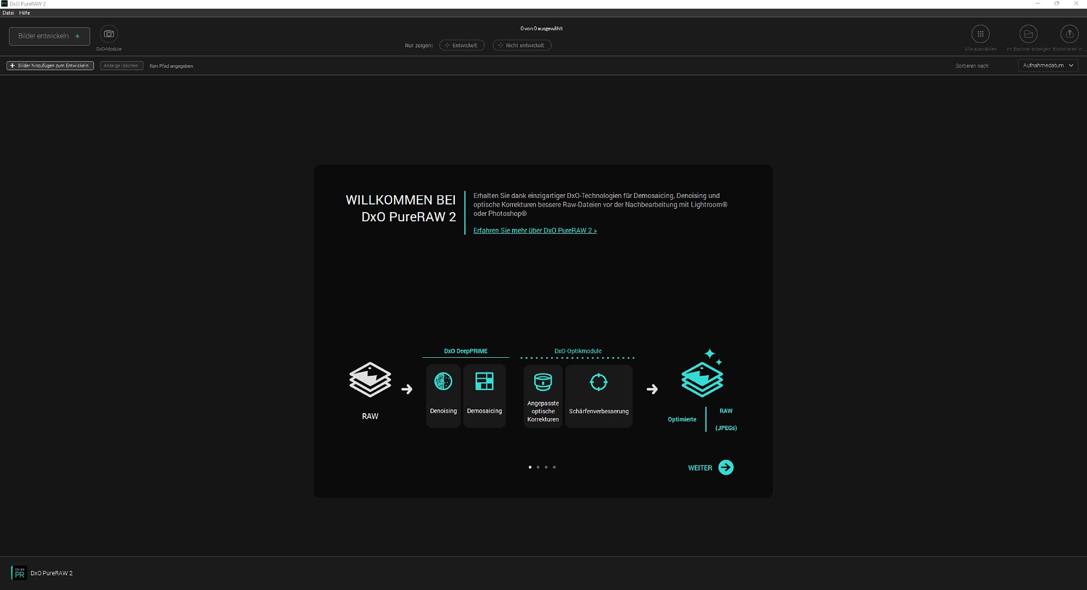Open the Datei menu
The image size is (1087, 590).
[x=8, y=13]
